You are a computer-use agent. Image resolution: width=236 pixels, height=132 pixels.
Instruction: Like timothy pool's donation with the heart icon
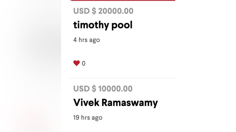[x=76, y=63]
